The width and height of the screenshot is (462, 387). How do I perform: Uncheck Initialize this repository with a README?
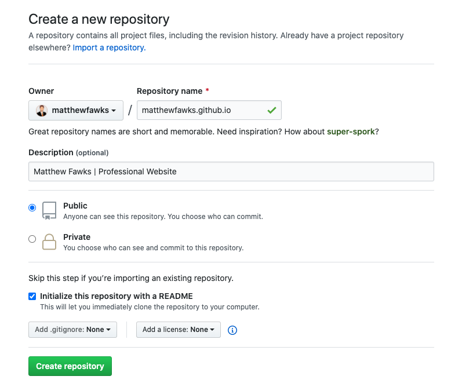[32, 296]
